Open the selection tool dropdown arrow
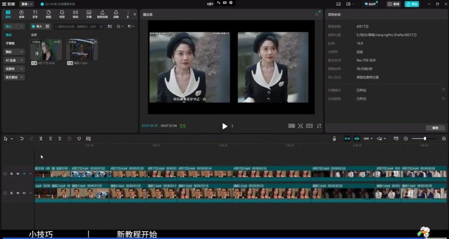 12,139
